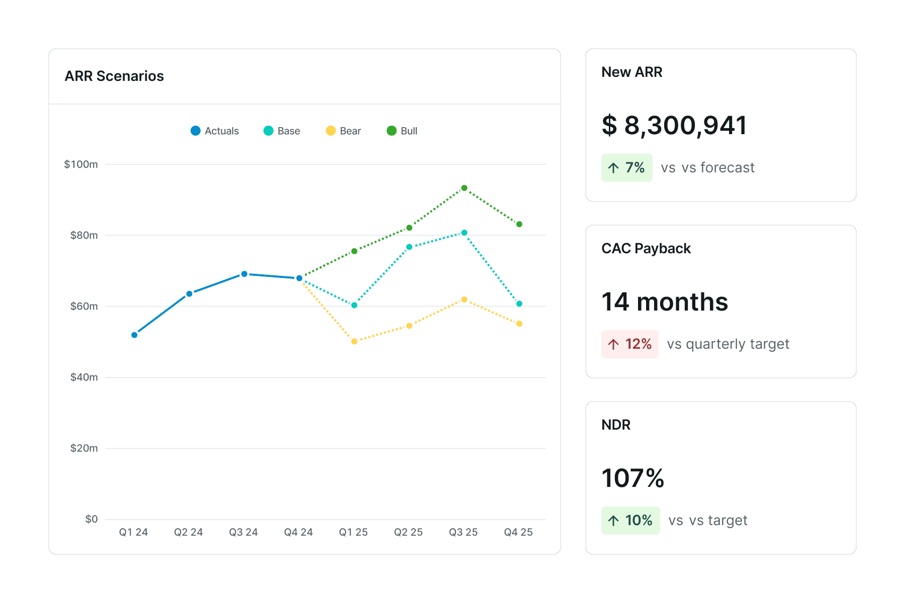Select the Q1 25 dip on the Bear line
The width and height of the screenshot is (905, 603).
tap(354, 341)
